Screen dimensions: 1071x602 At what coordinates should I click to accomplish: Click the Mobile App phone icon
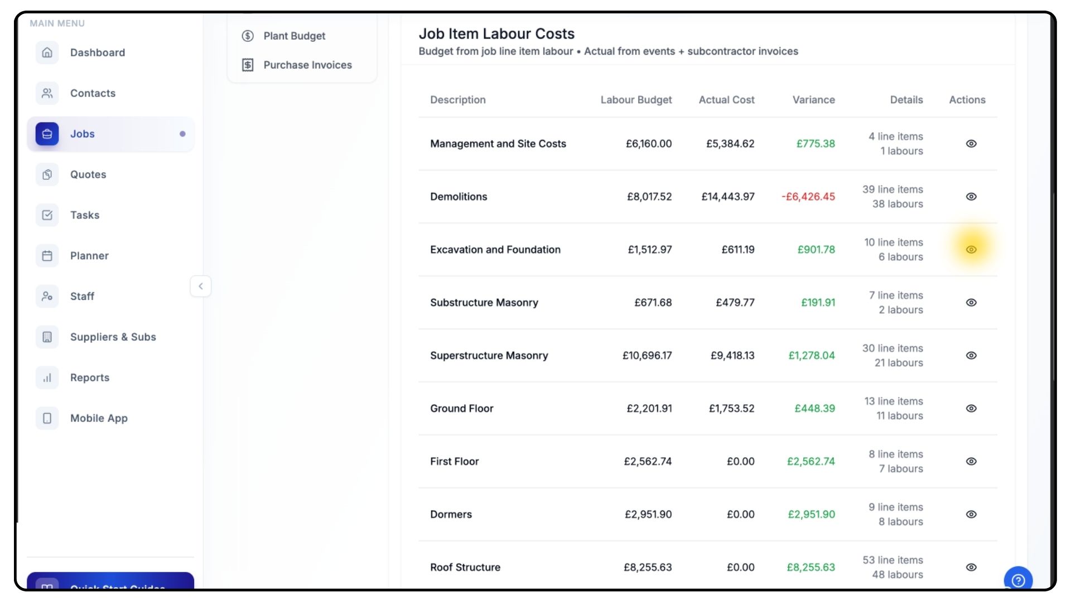47,419
